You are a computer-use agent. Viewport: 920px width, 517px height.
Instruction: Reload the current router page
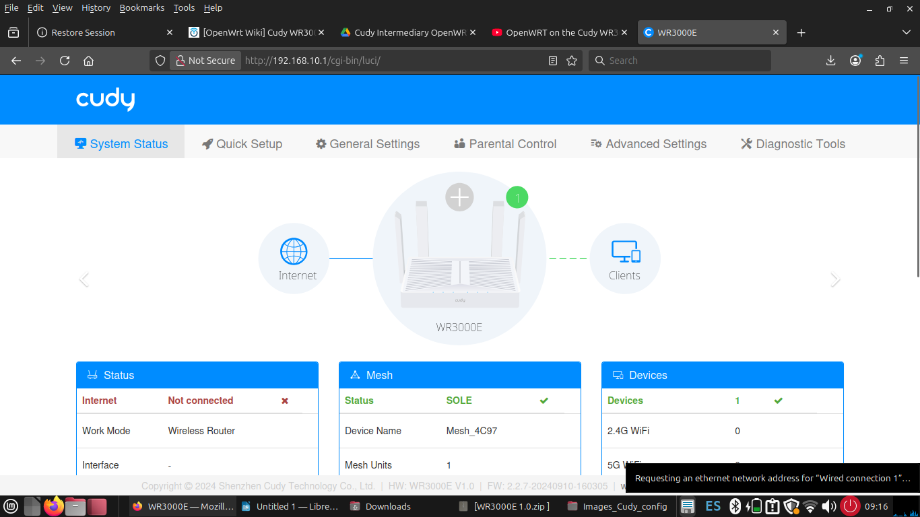(x=64, y=61)
